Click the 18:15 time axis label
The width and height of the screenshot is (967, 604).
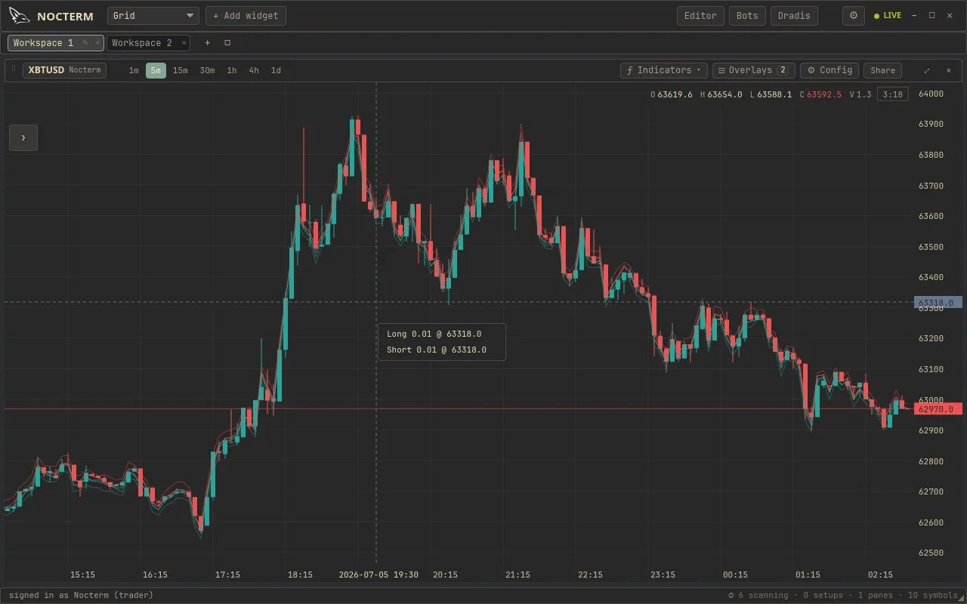point(300,575)
